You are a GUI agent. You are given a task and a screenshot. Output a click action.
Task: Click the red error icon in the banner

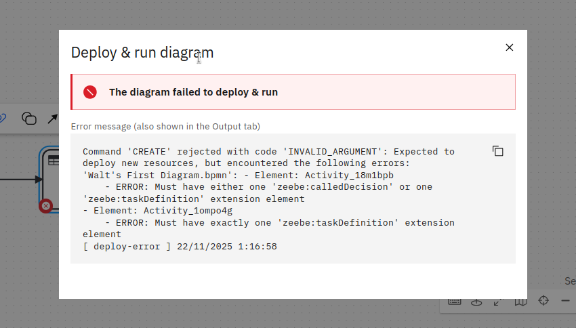point(90,92)
